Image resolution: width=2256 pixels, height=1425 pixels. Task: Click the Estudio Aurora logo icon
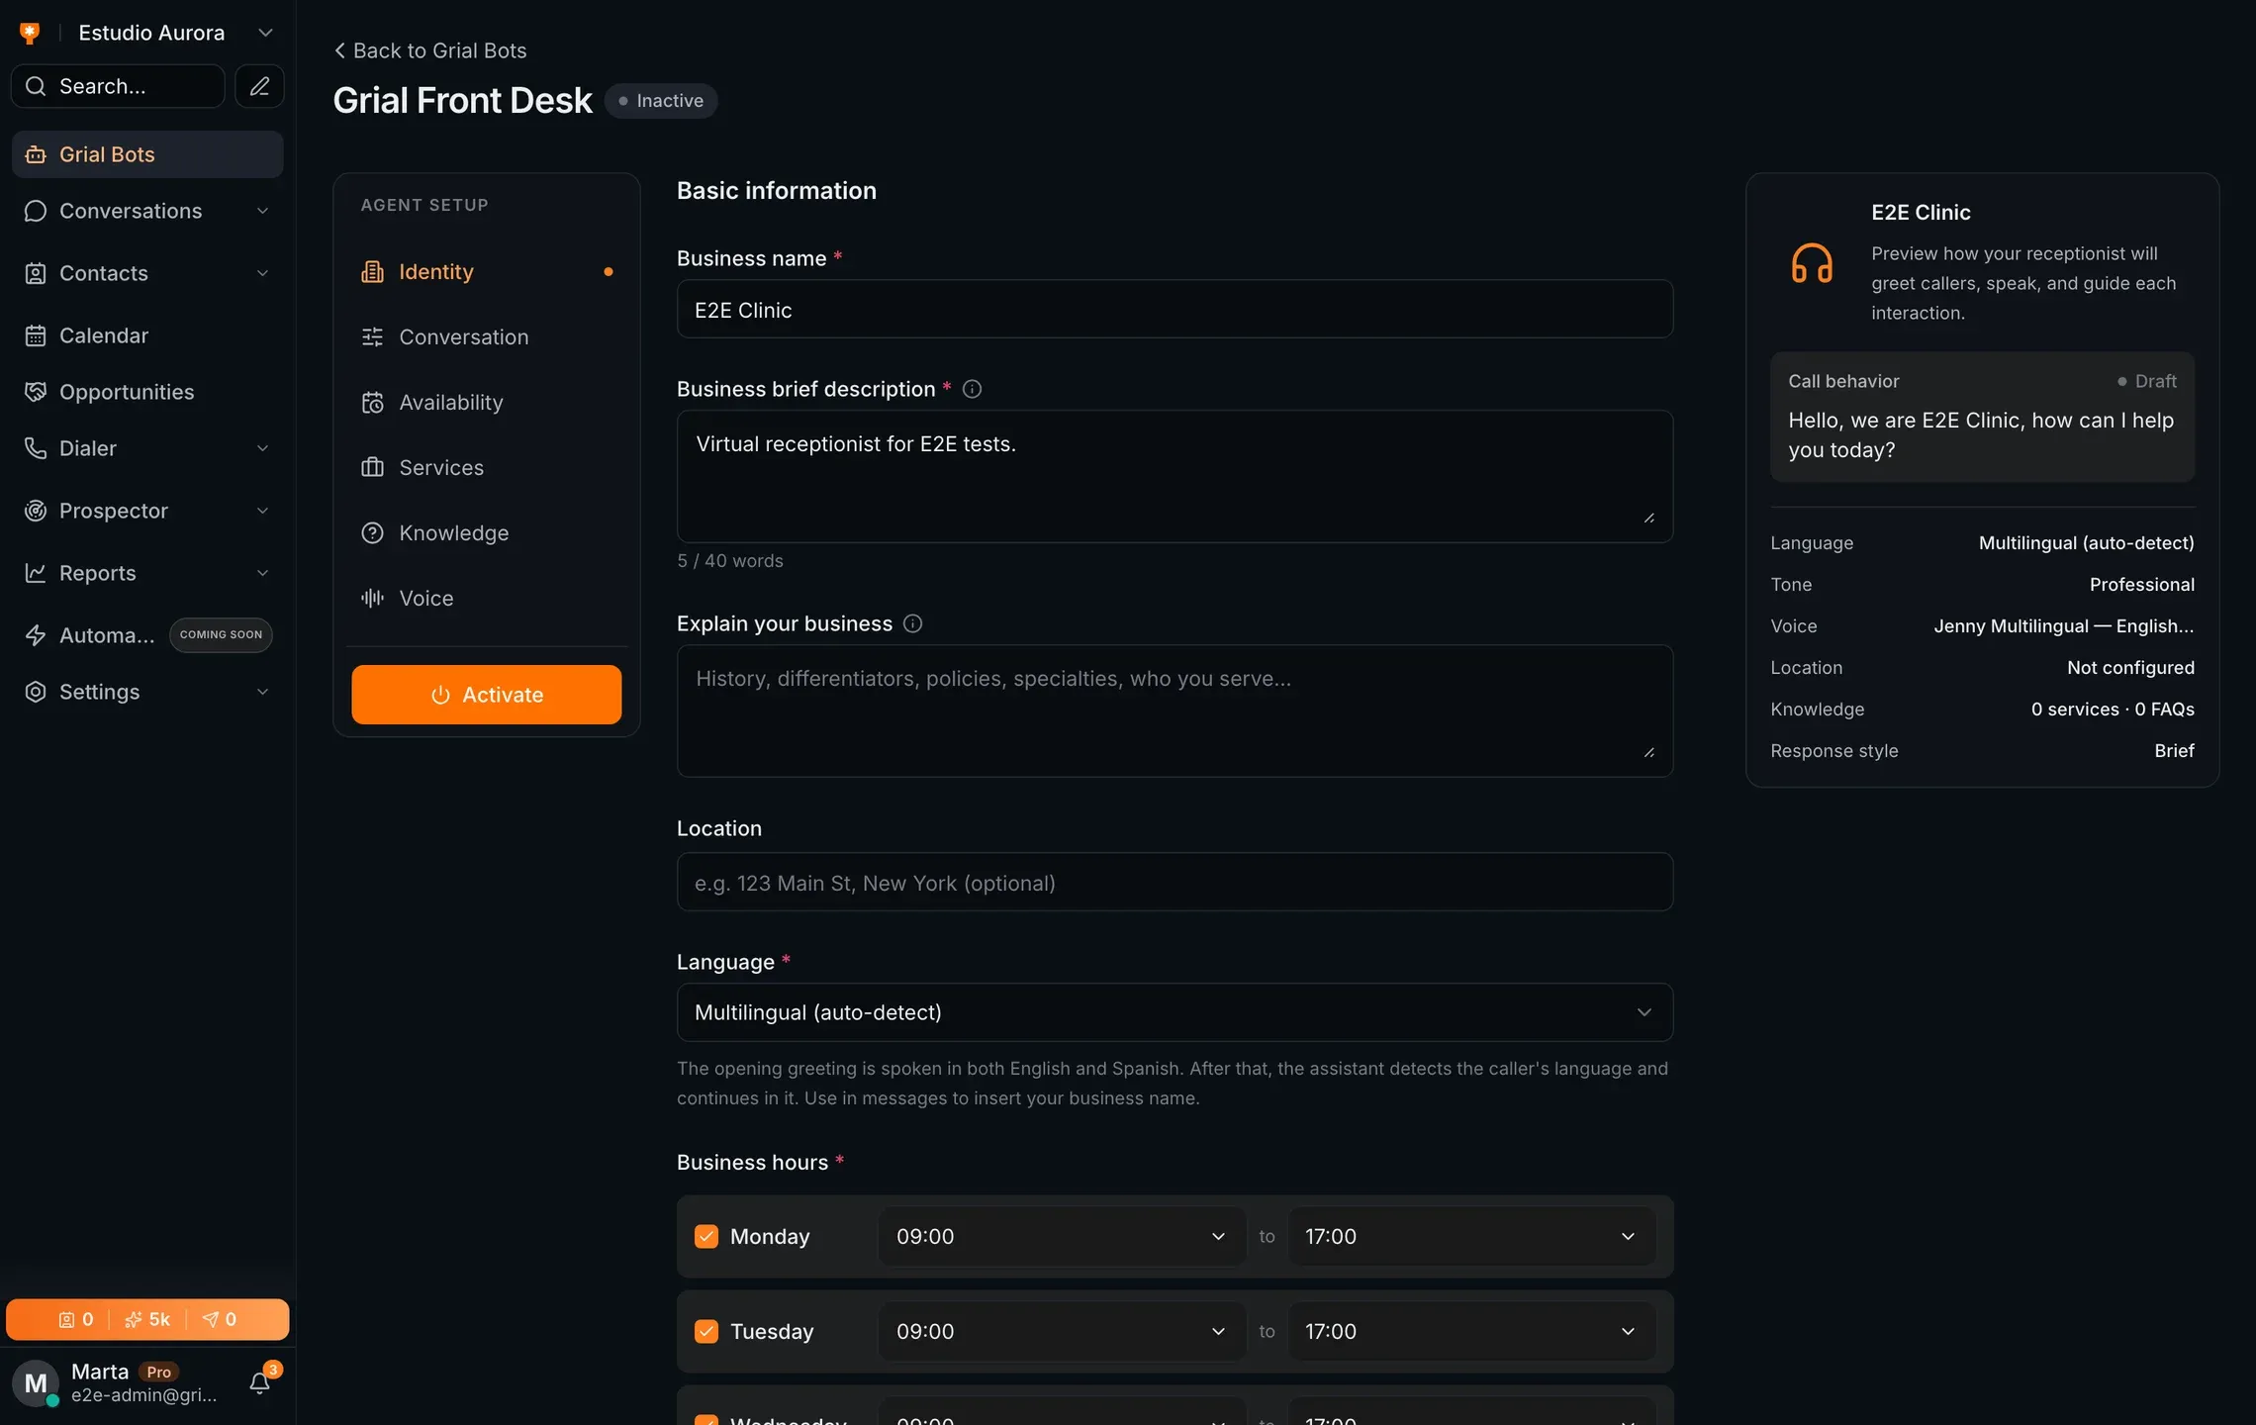[30, 33]
